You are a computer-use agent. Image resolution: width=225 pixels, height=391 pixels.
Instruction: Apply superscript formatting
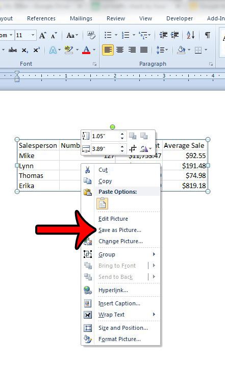tap(36, 50)
